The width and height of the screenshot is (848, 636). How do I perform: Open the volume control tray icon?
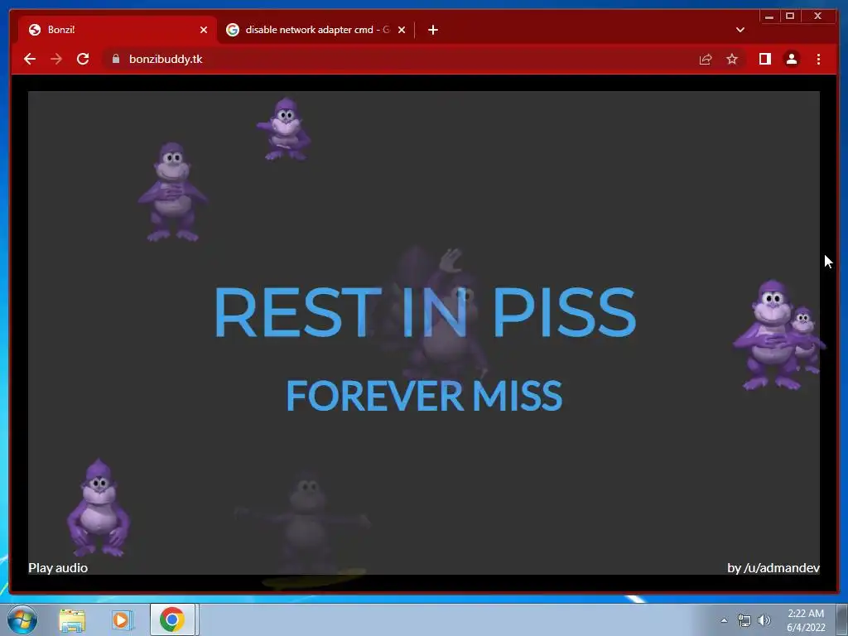click(x=764, y=621)
